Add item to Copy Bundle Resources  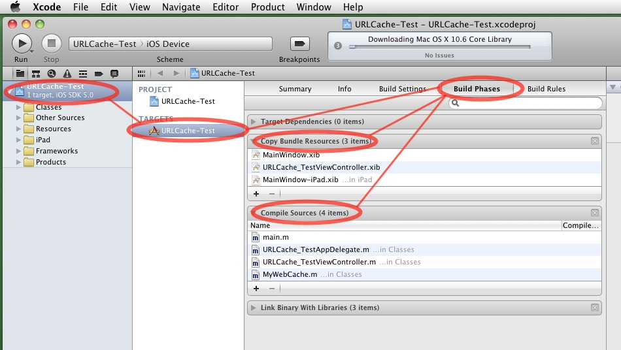point(256,194)
